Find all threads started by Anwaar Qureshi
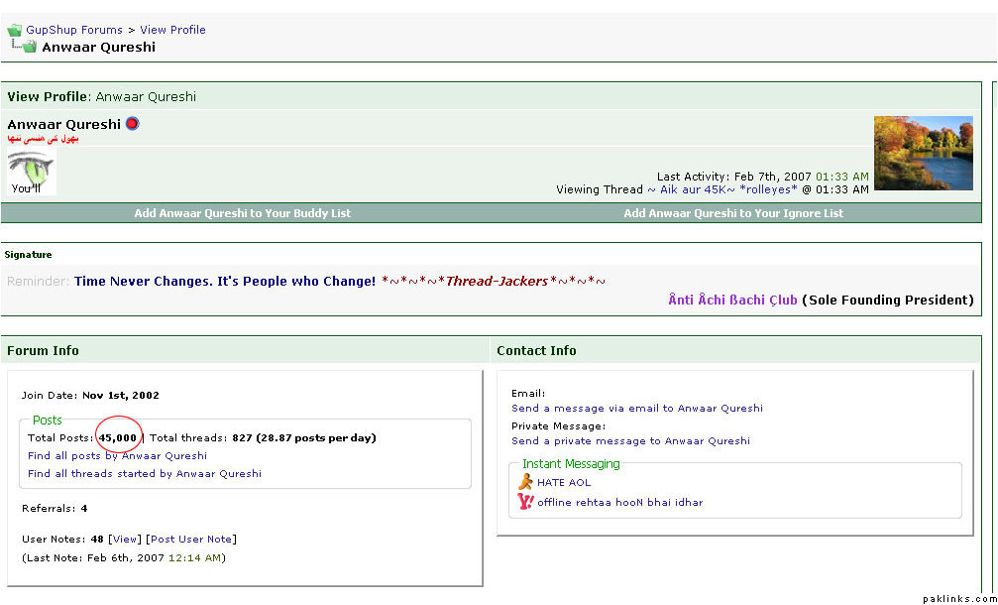This screenshot has width=998, height=605. (x=145, y=474)
